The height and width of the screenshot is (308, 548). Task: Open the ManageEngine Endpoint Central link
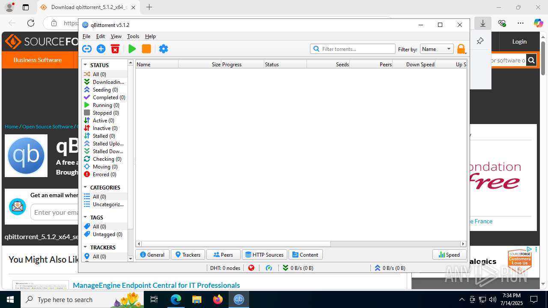point(156,285)
